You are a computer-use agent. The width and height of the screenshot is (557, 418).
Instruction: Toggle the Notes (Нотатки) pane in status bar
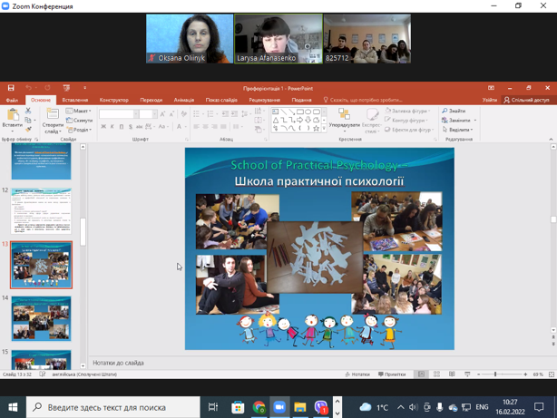[x=357, y=374]
